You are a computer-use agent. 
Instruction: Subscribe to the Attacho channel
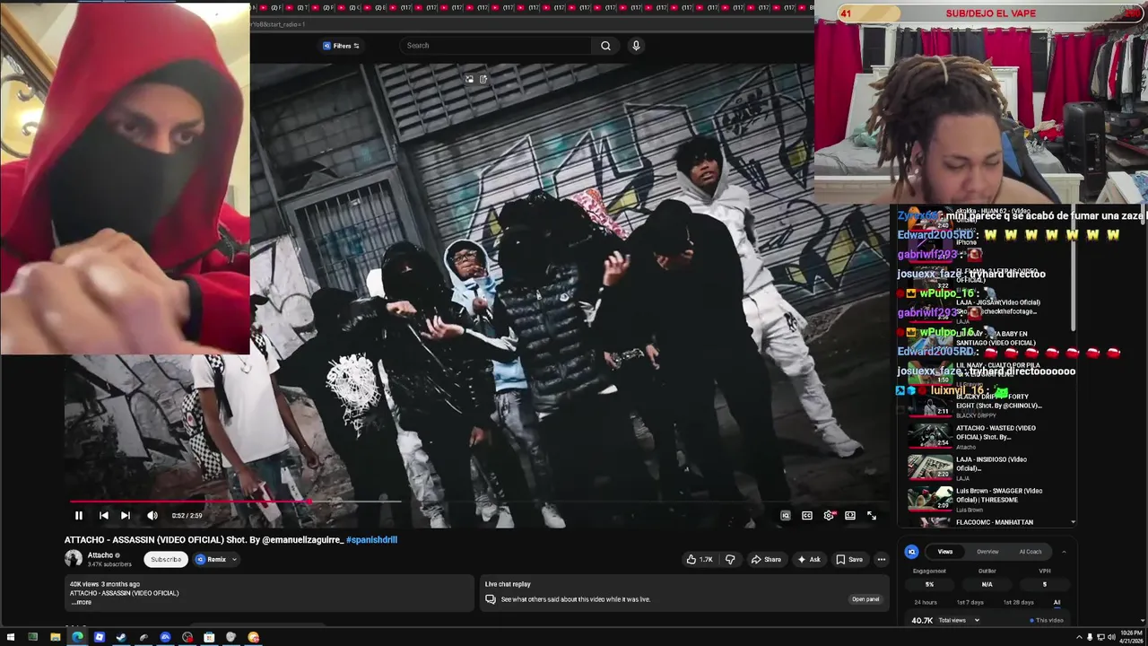coord(166,559)
